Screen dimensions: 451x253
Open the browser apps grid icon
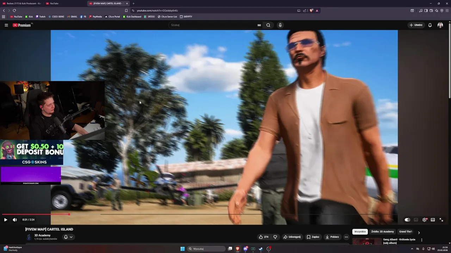tap(4, 17)
